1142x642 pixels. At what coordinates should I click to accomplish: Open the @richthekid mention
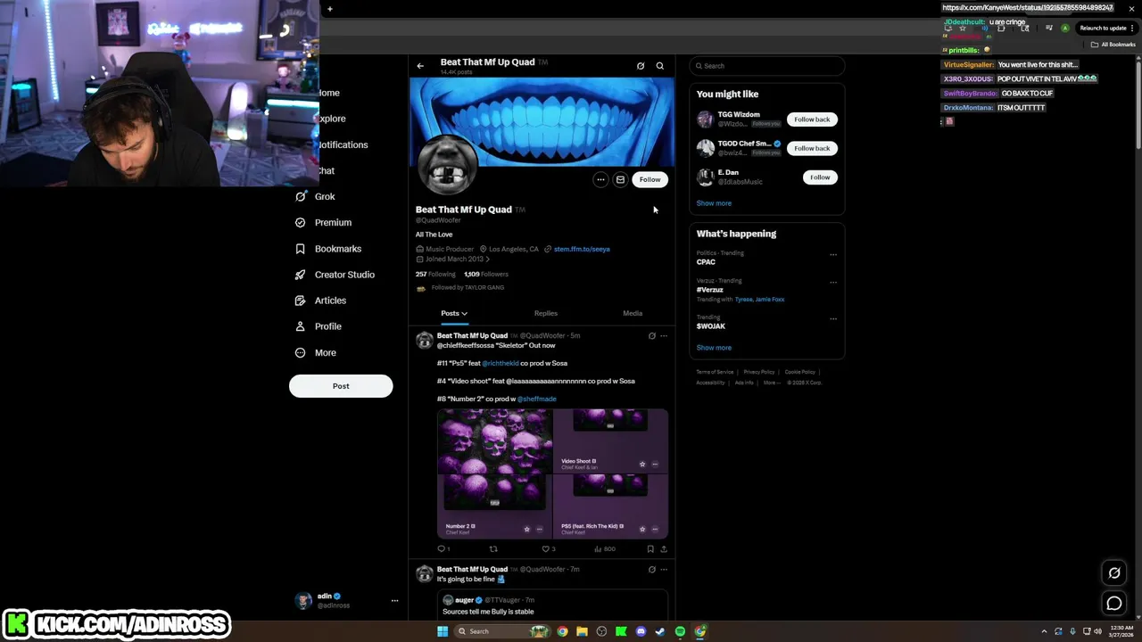point(501,363)
